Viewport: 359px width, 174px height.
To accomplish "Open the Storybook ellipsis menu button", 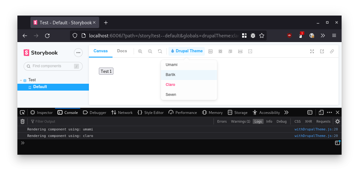I will (x=78, y=53).
